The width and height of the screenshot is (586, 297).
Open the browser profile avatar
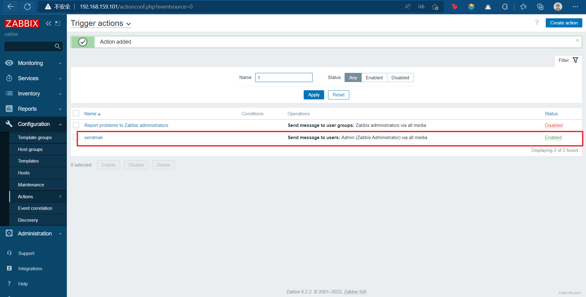click(x=558, y=6)
